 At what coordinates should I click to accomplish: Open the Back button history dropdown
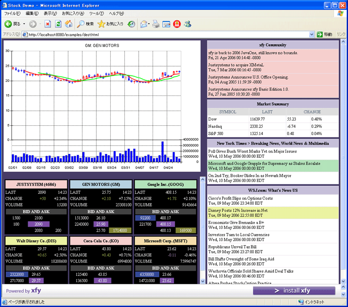(23, 24)
